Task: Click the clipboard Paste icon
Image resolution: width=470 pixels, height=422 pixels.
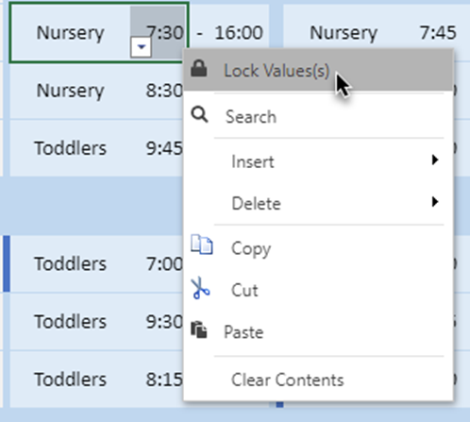Action: click(x=199, y=330)
